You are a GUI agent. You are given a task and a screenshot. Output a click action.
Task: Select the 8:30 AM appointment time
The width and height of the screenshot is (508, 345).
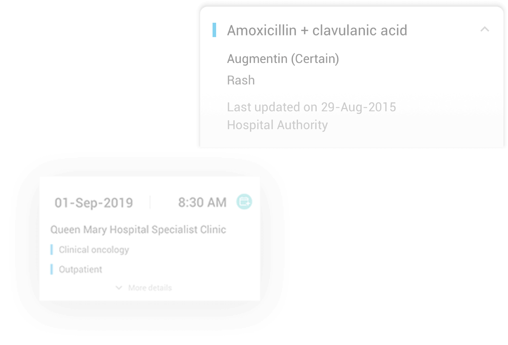(x=202, y=202)
